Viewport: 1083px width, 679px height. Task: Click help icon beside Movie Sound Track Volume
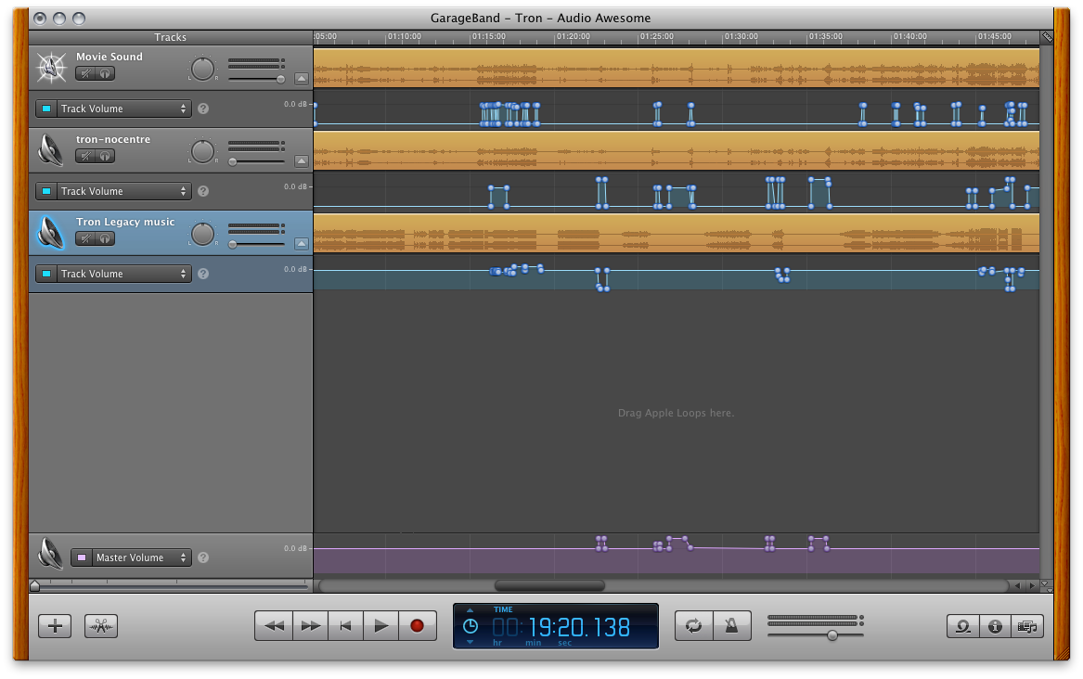203,109
